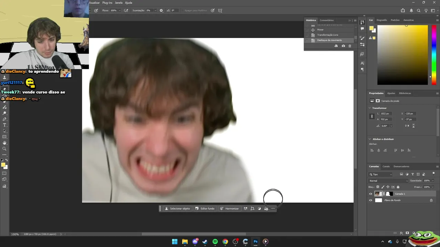Open Opacidade percentage dropdown arrow

point(432,181)
